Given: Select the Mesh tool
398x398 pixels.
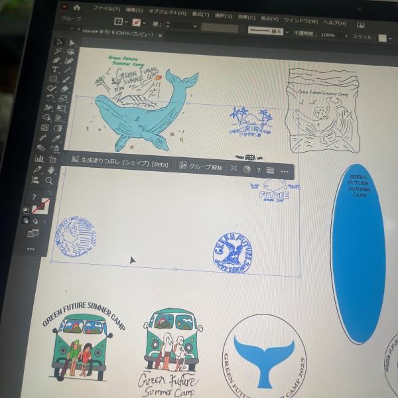Looking at the screenshot, I should pos(45,127).
